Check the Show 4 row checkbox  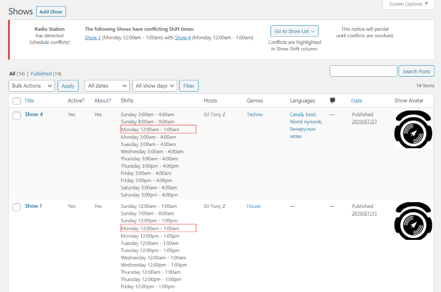(x=17, y=115)
